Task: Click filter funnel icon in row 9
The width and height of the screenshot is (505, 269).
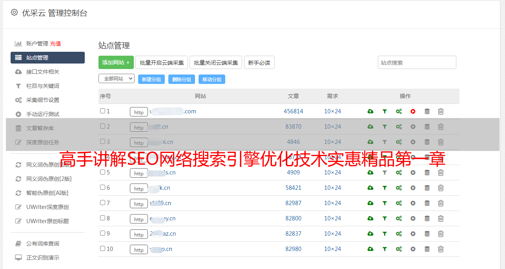Action: 385,234
